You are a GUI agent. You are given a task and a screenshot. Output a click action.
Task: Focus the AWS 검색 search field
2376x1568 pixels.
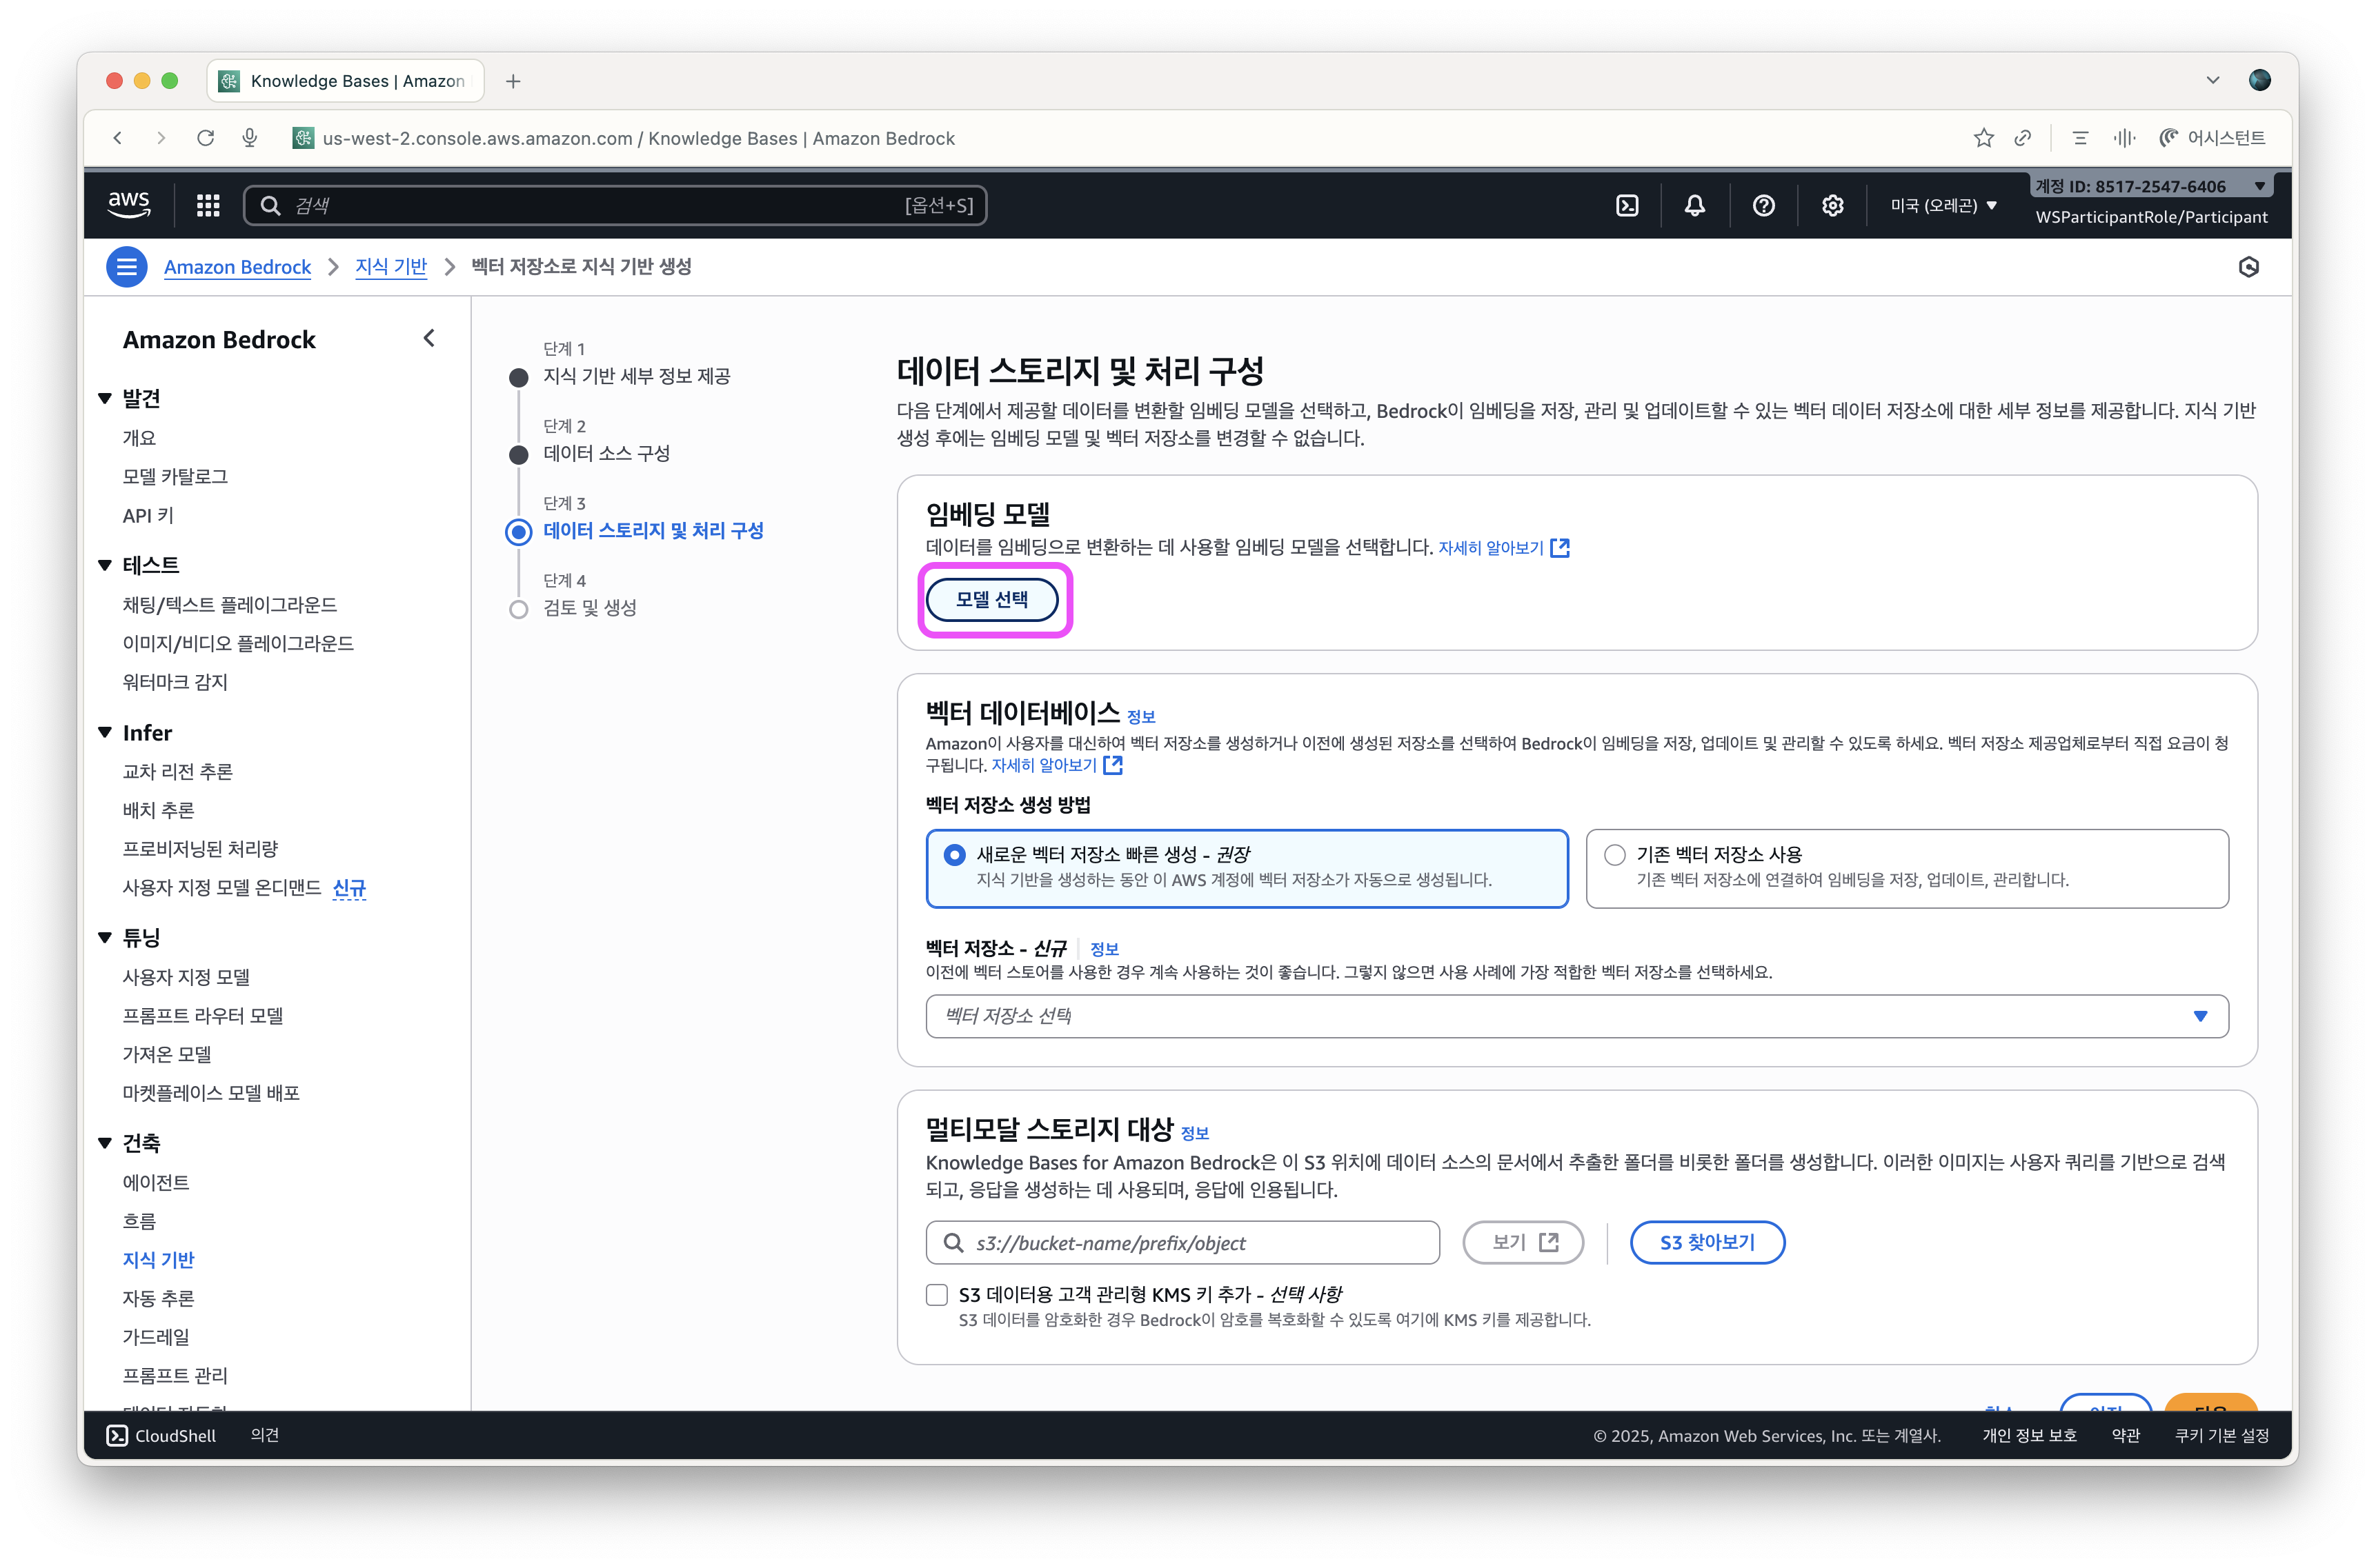tap(615, 205)
